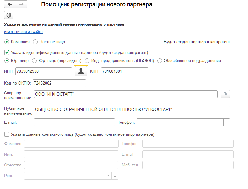Choose Инд. предприниматель (ПБОЮЛ) radio option
248x189 pixels.
pos(87,61)
